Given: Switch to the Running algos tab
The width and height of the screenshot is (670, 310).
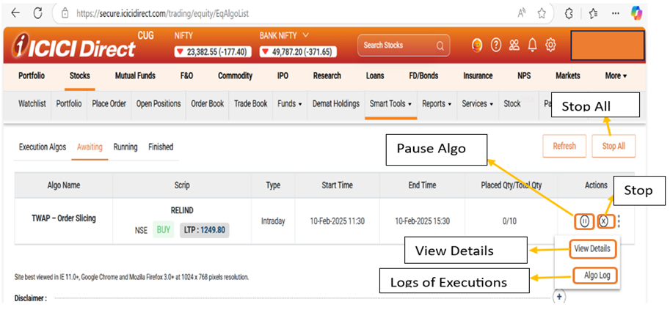Looking at the screenshot, I should [125, 147].
